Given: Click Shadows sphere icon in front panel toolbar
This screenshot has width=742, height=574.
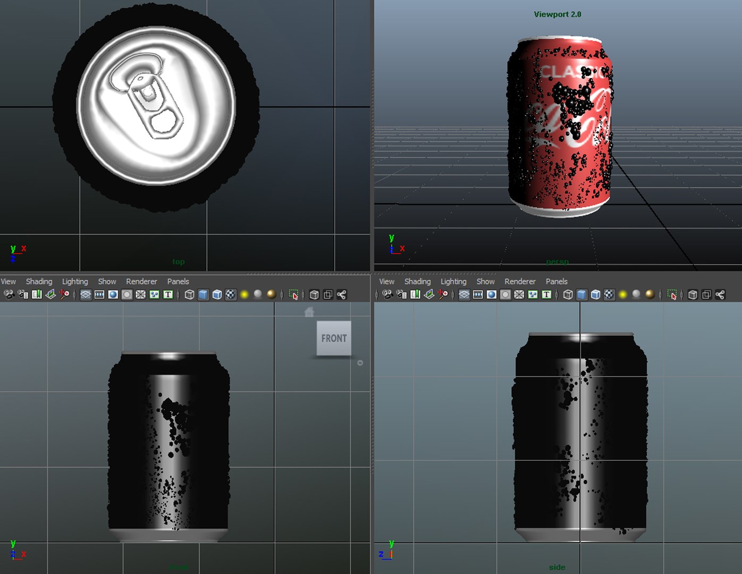Looking at the screenshot, I should 258,294.
